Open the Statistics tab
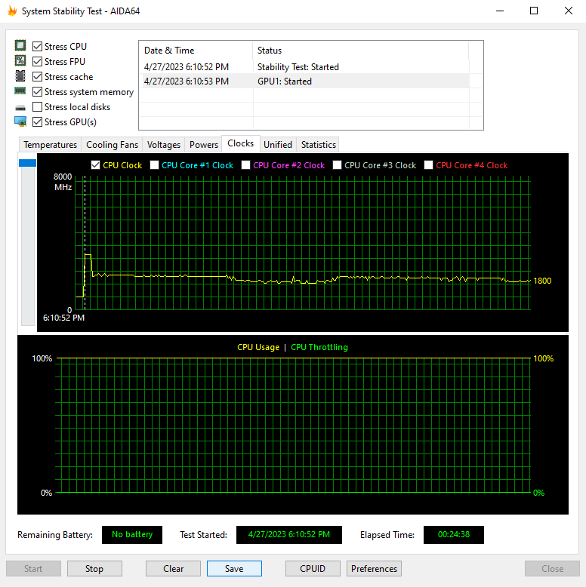The height and width of the screenshot is (587, 586). (319, 145)
